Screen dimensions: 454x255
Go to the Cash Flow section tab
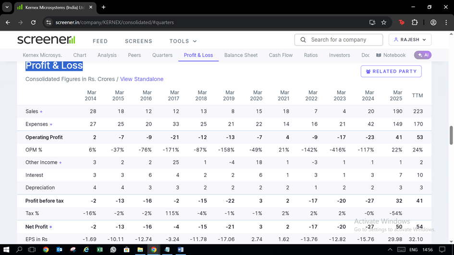click(x=281, y=55)
